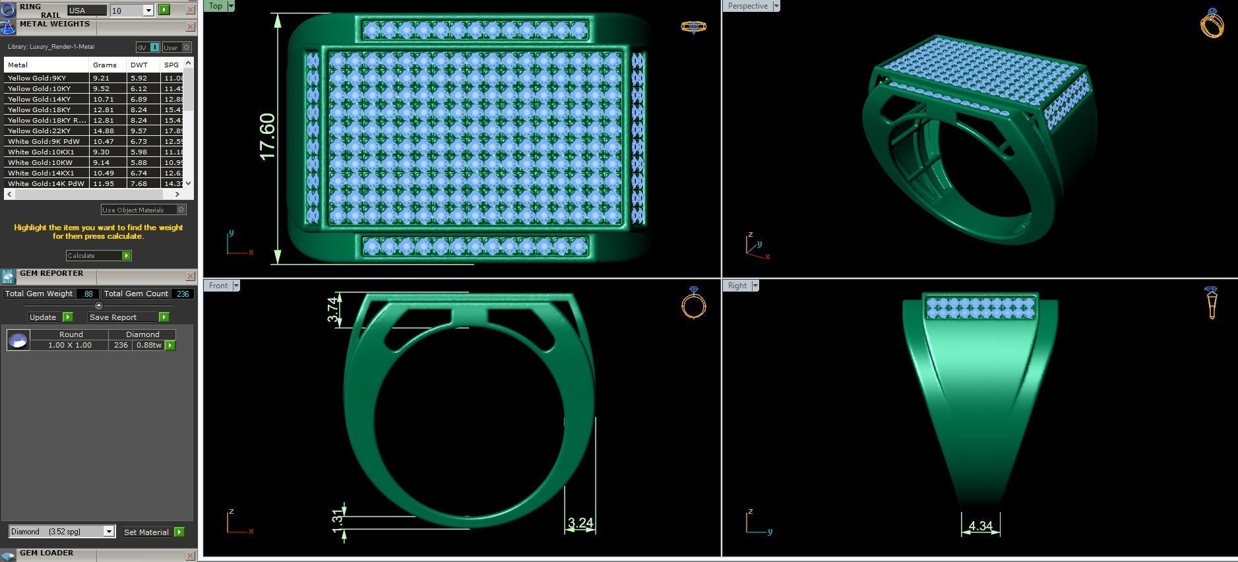Viewport: 1238px width, 562px height.
Task: Click the Total Gem Count value 236
Action: (x=183, y=294)
